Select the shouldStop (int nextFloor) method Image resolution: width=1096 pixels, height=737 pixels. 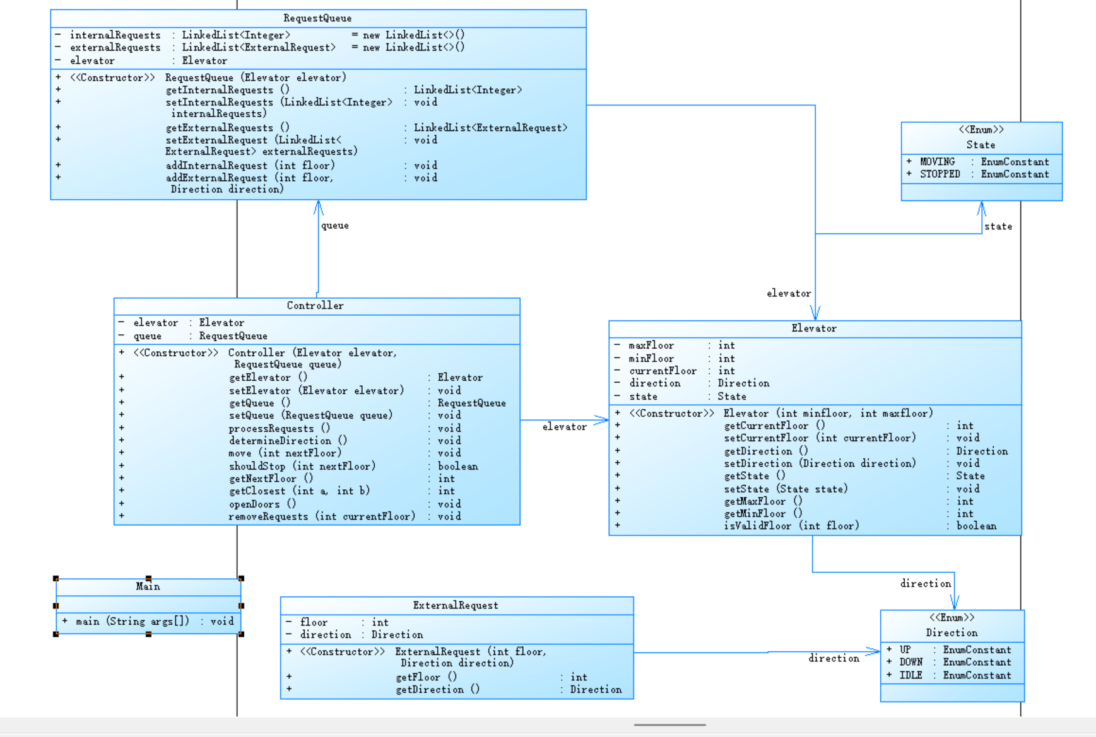click(298, 467)
